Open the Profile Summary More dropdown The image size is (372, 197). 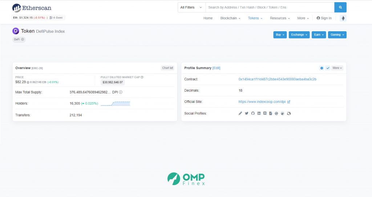[337, 68]
